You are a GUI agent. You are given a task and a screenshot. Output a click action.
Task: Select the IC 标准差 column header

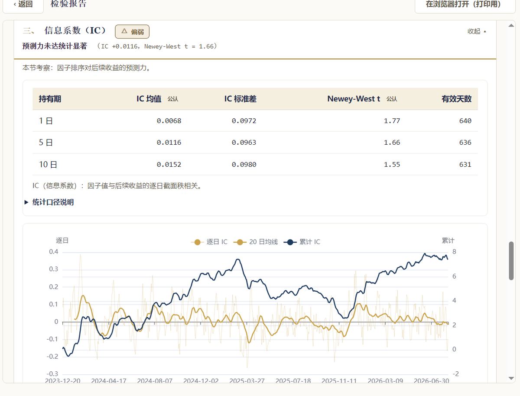[240, 99]
